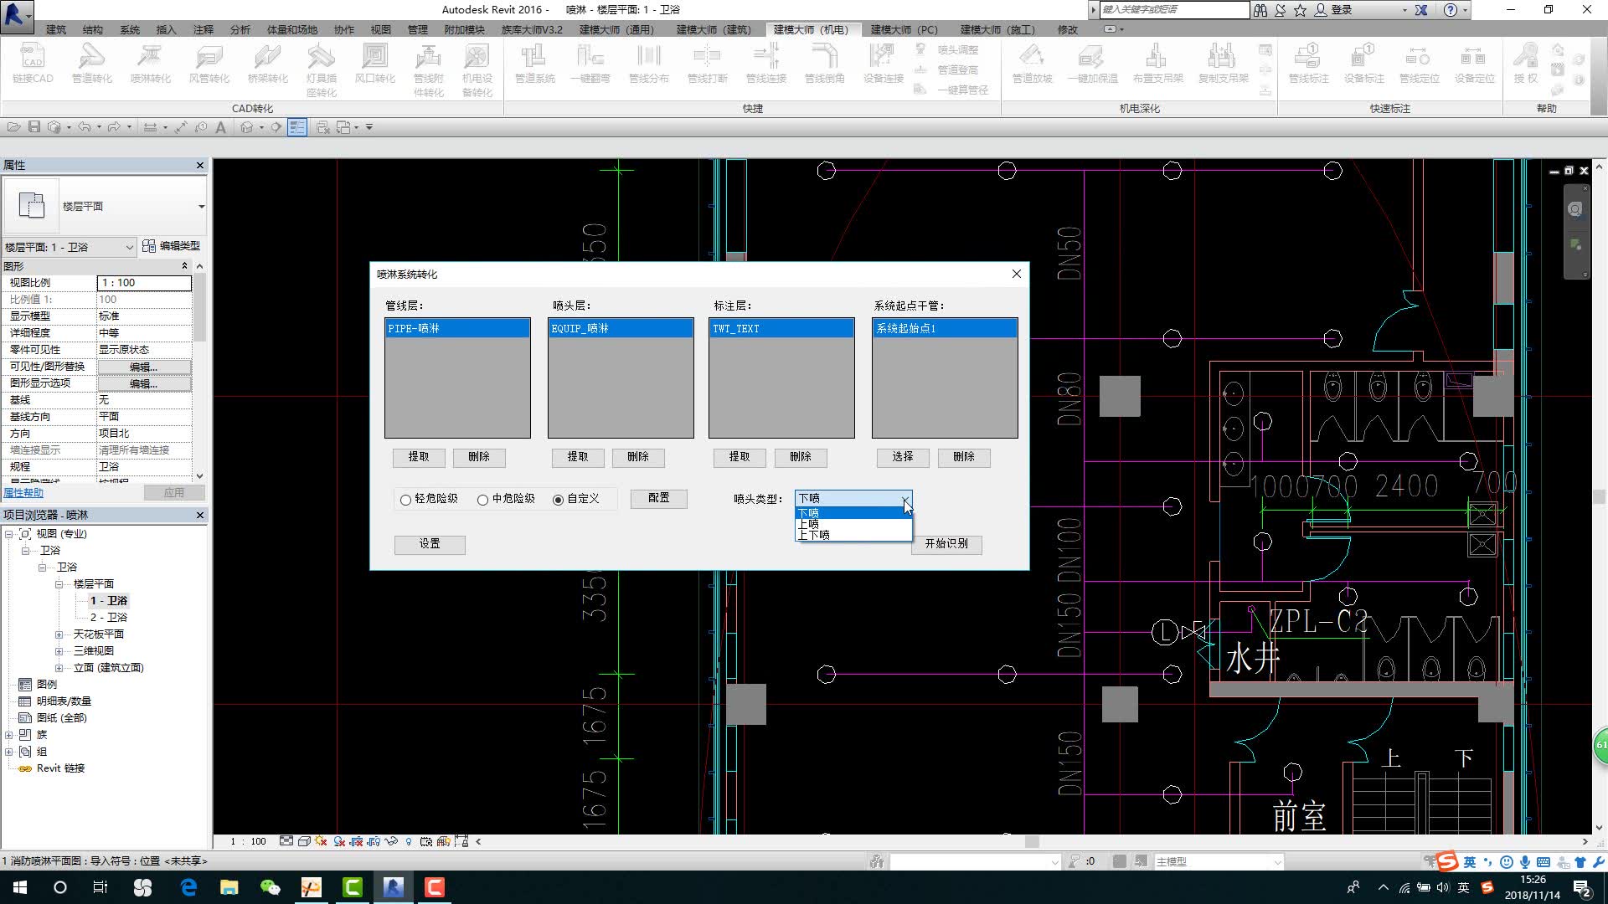Switch to the 建模大师（建筑） ribbon tab
1608x904 pixels.
click(713, 29)
